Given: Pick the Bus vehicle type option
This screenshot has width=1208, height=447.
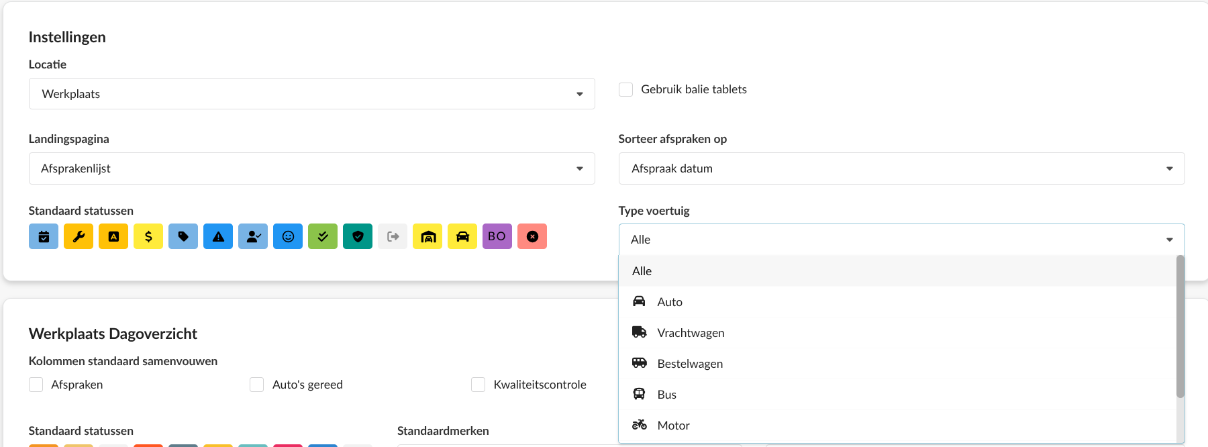Looking at the screenshot, I should click(666, 395).
